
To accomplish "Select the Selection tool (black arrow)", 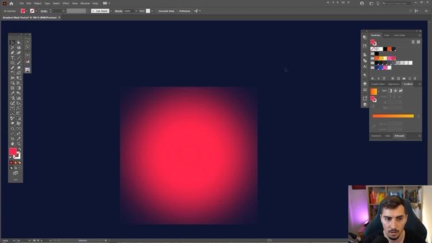I will tap(12, 43).
